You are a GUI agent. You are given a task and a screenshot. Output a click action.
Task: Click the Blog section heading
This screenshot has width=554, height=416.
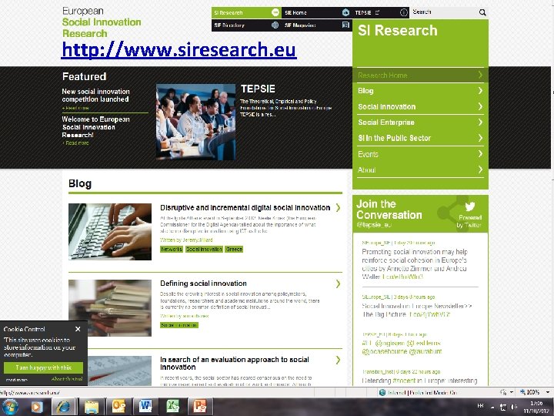(x=80, y=183)
